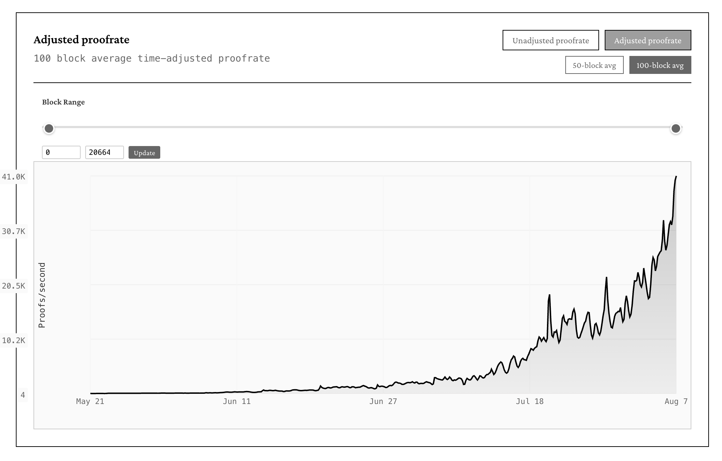
Task: Click the Update button
Action: 144,152
